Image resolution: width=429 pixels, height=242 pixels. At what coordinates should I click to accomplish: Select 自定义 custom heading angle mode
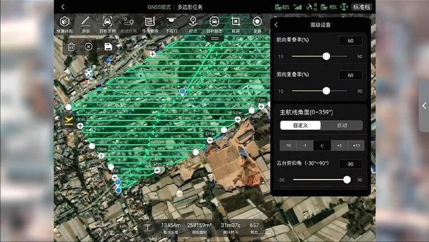click(300, 125)
